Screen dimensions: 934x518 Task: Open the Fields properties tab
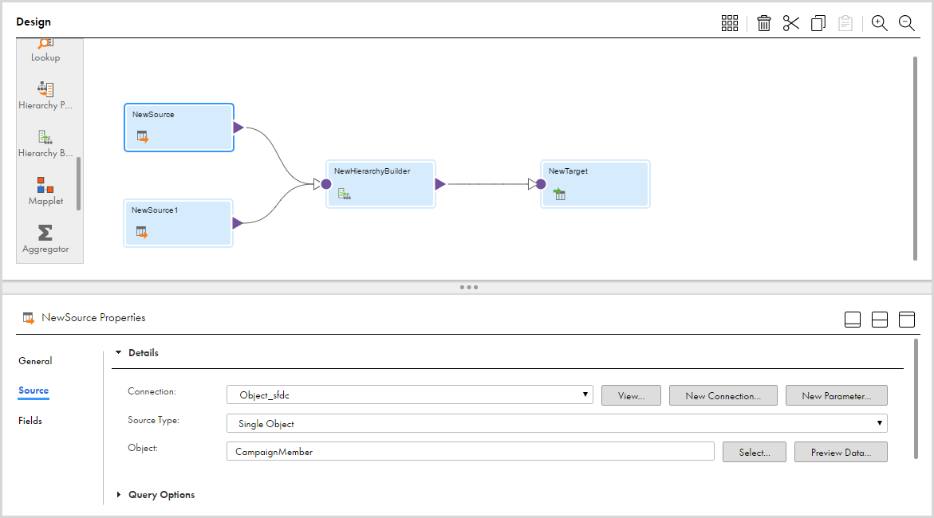coord(30,420)
